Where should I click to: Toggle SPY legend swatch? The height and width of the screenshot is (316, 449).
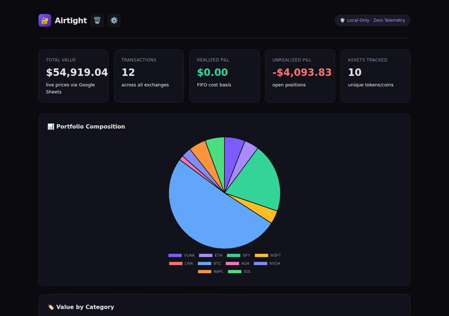[x=233, y=255]
